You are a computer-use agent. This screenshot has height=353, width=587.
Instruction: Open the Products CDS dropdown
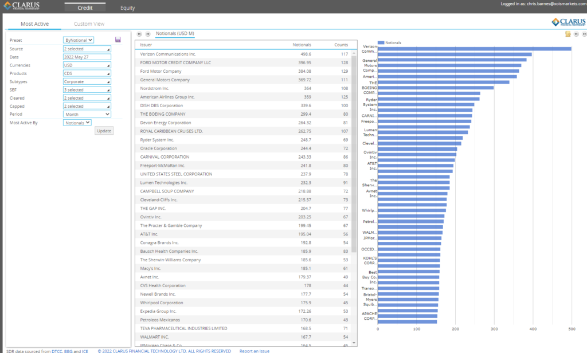click(87, 73)
